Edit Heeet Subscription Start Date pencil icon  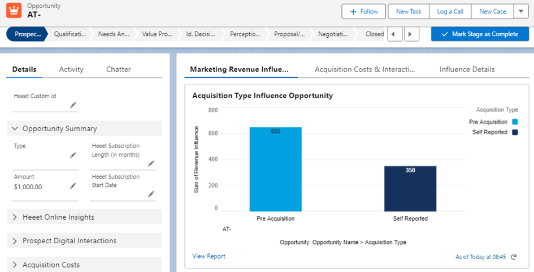[x=151, y=194]
